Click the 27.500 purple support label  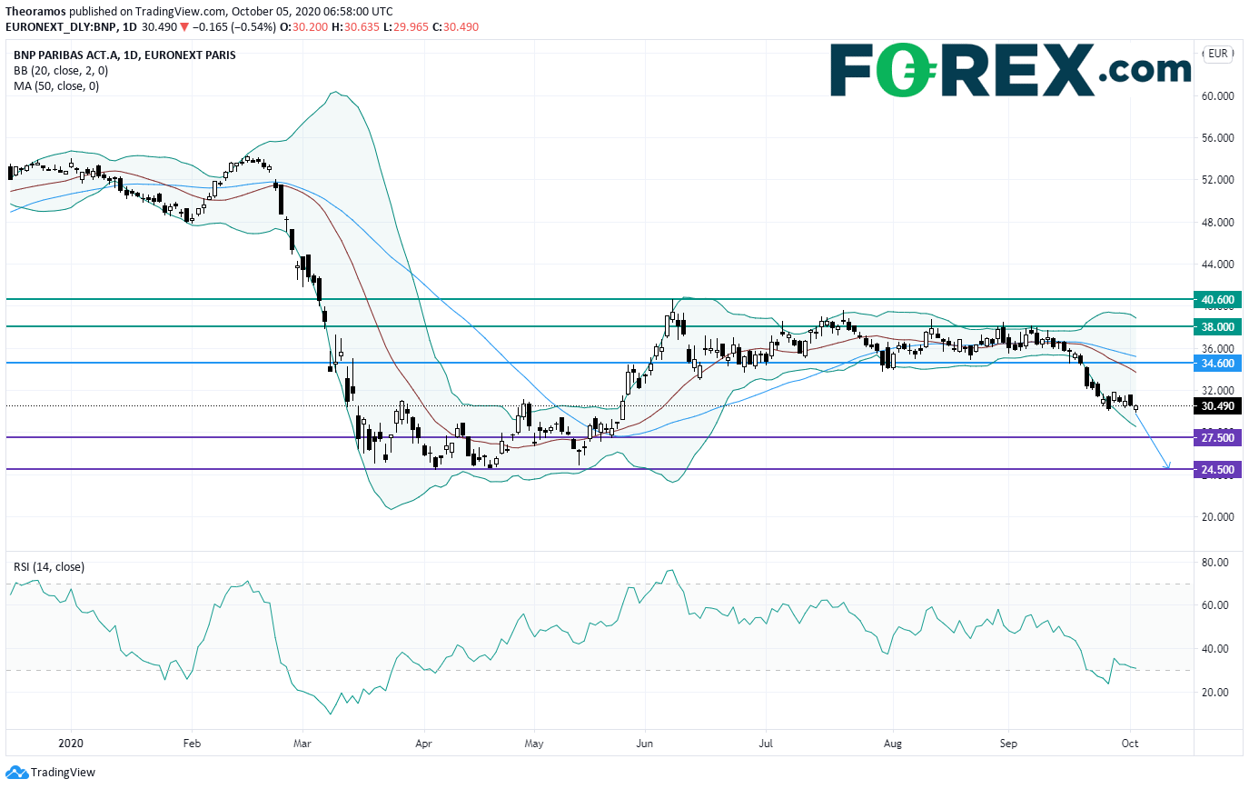[1217, 438]
